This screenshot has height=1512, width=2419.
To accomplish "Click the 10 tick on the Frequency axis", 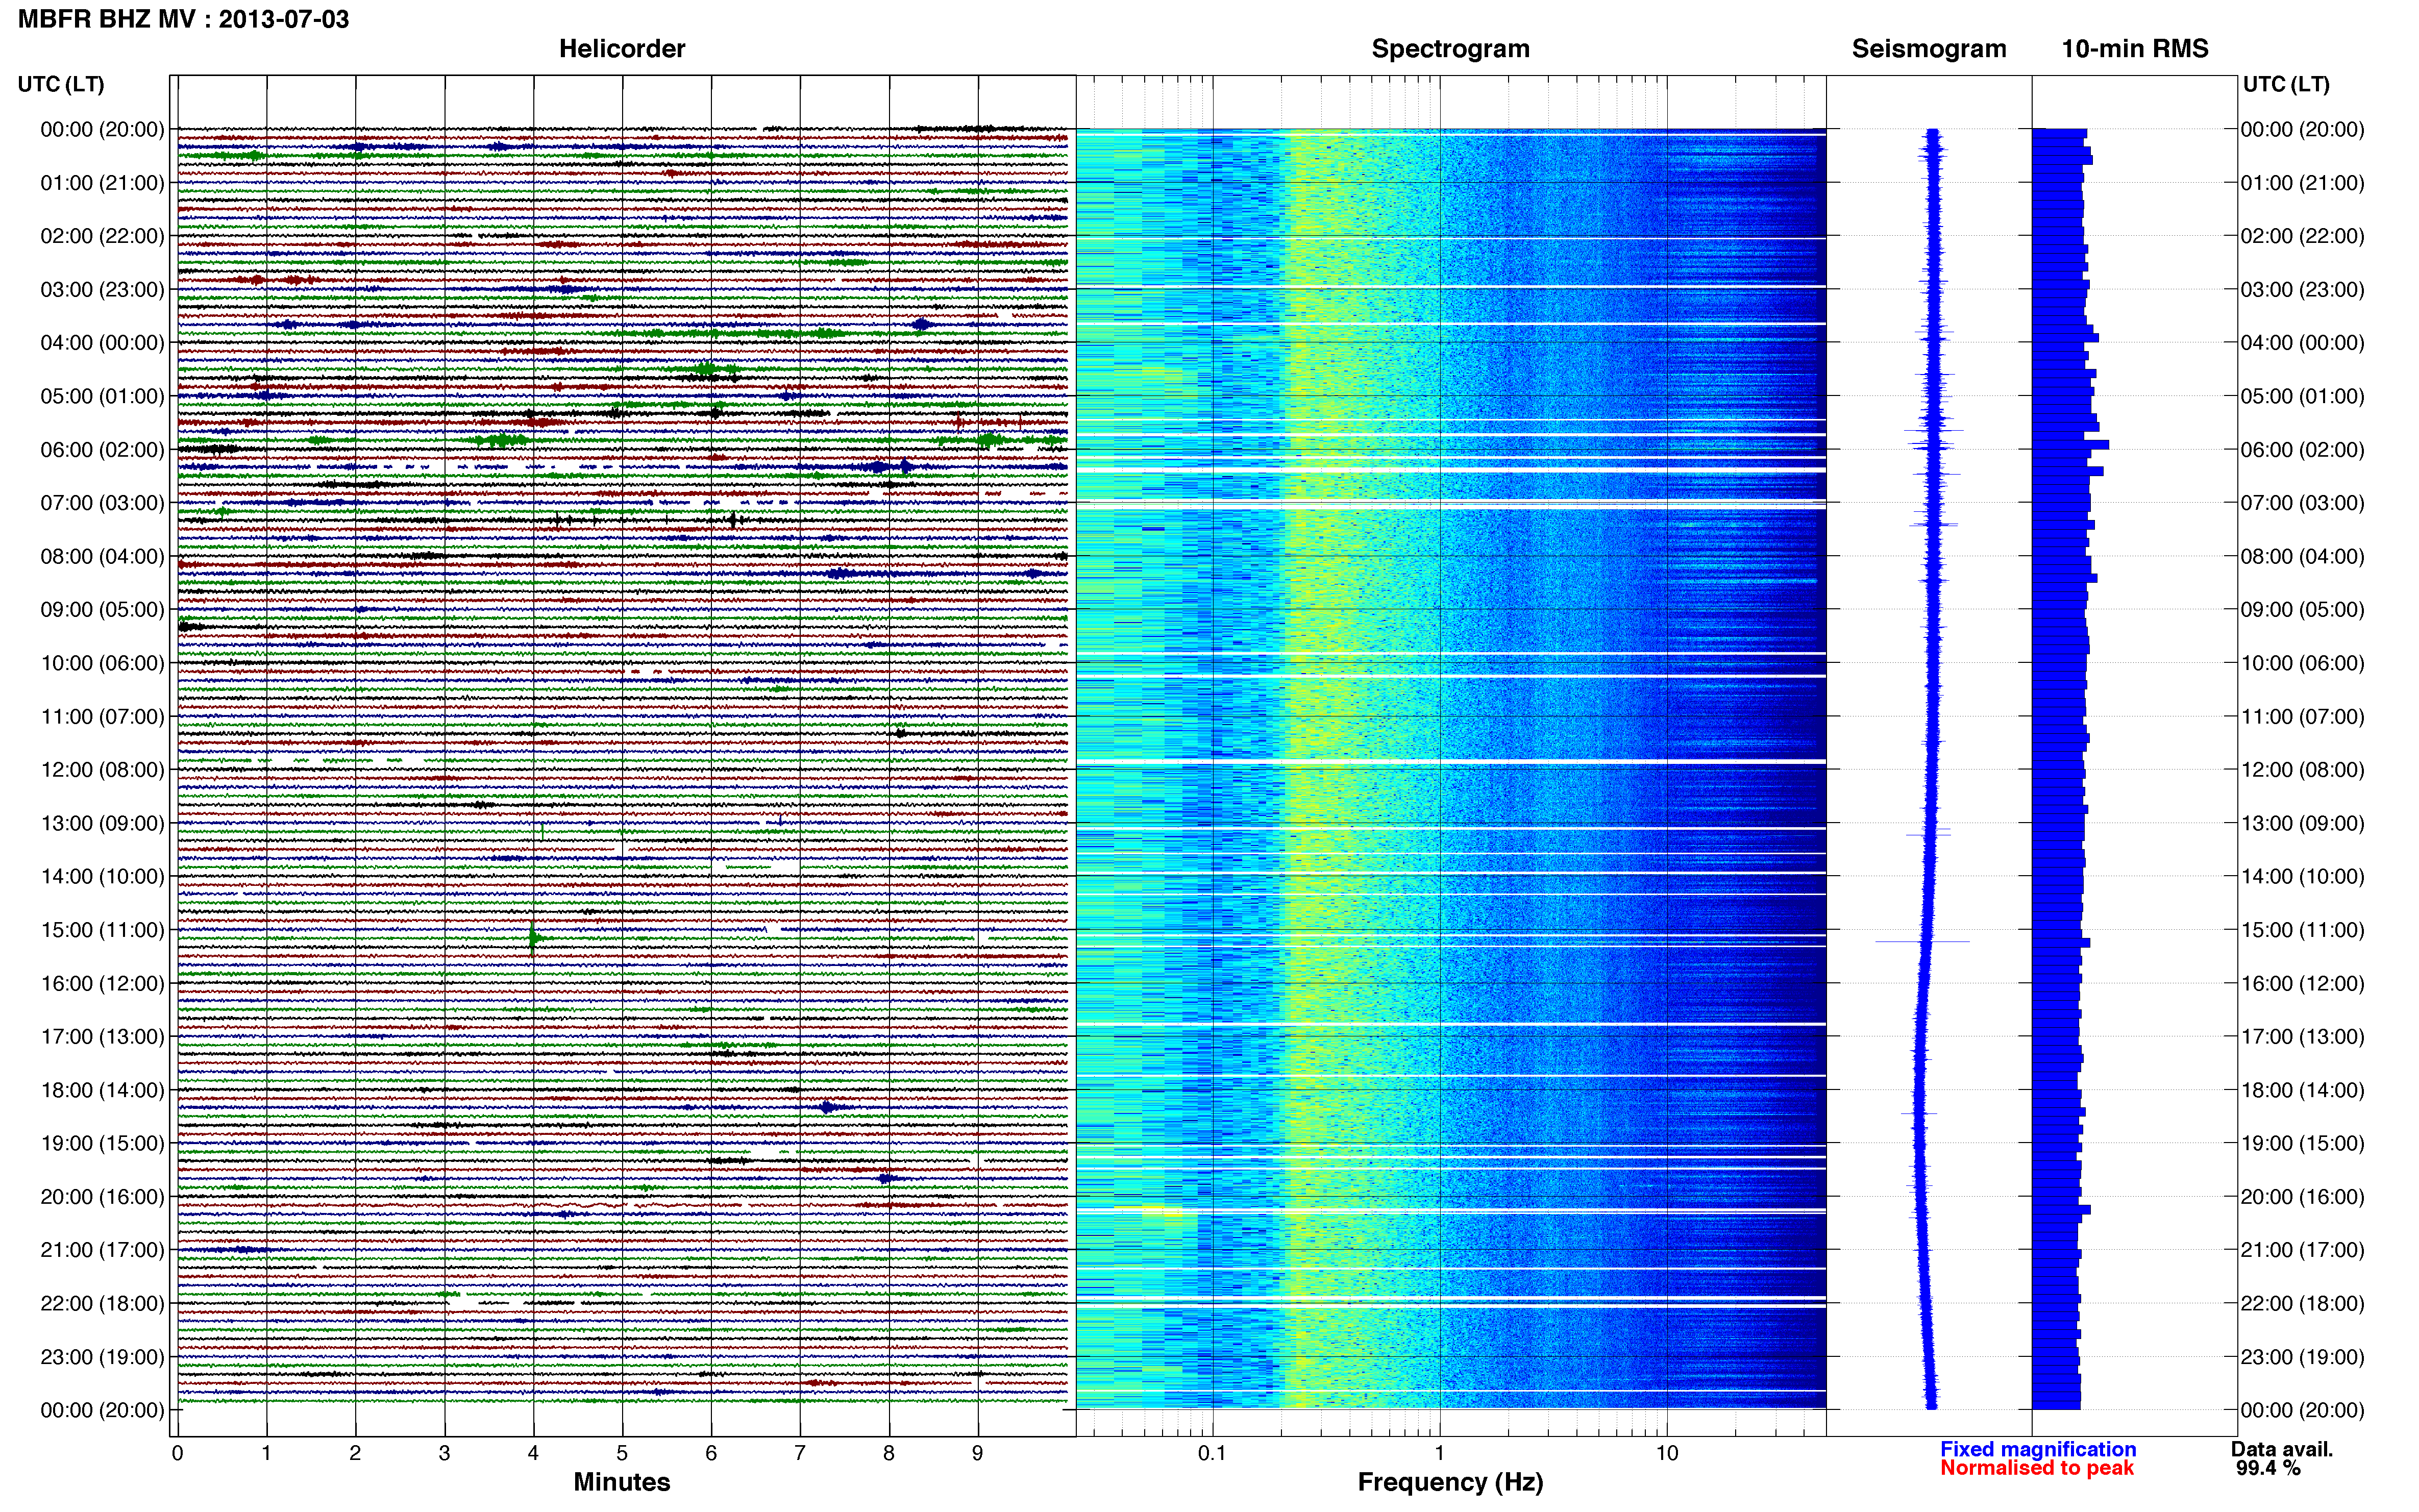I will 1666,1453.
